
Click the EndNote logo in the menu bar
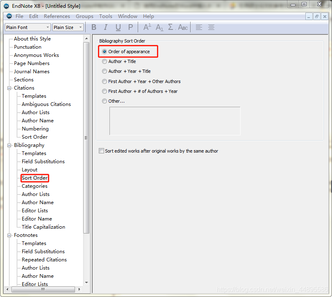tap(9, 16)
